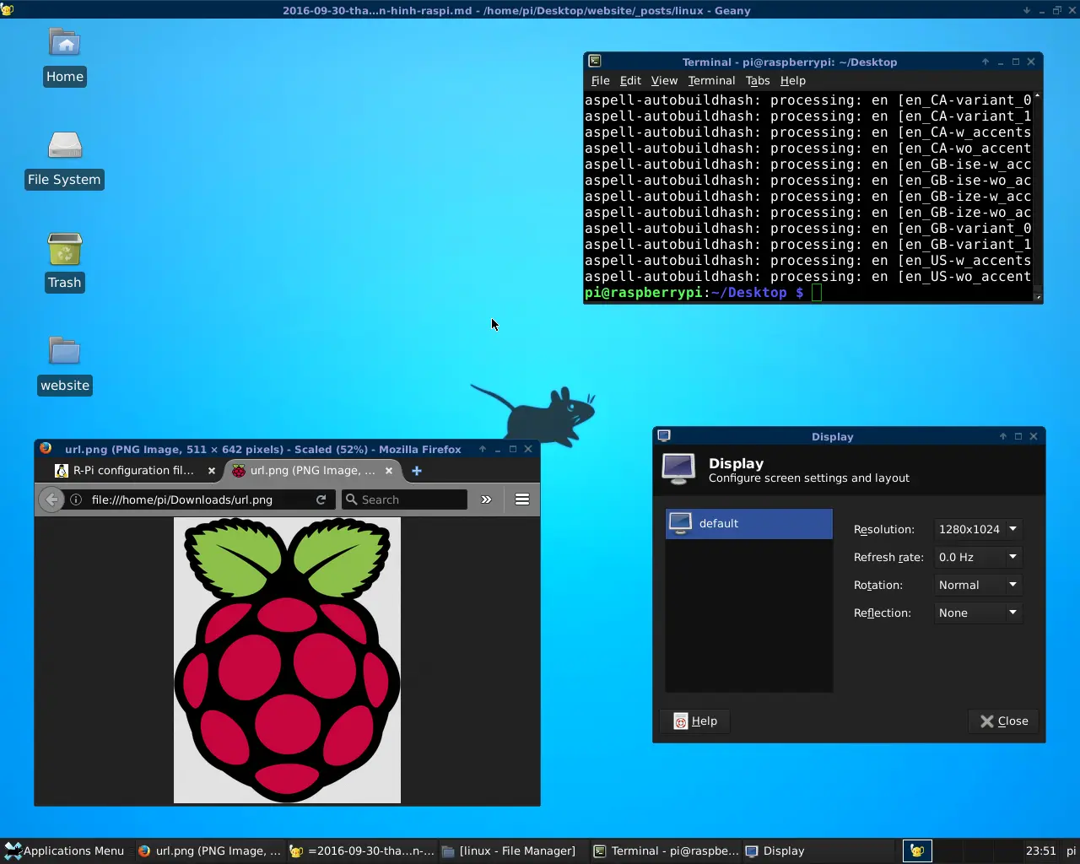Open the Tabs menu in Terminal
1080x864 pixels.
(758, 81)
